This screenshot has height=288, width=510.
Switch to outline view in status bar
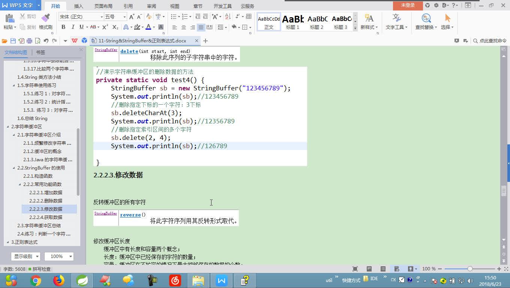pyautogui.click(x=383, y=269)
